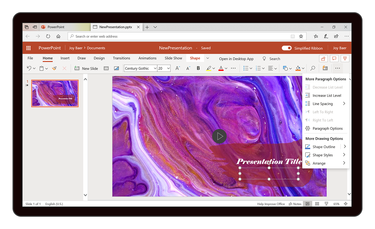The image size is (375, 229).
Task: Click the Shapes icon
Action: tap(285, 68)
